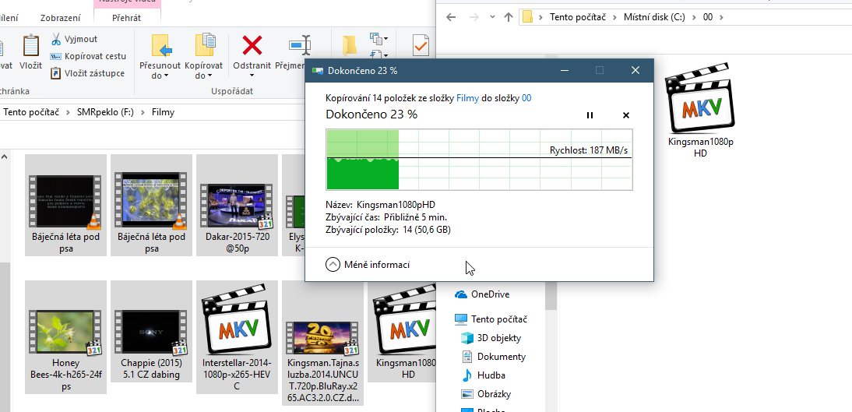Viewport: 852px width, 412px height.
Task: Select Dakar-2015-720@50p video file
Action: [238, 205]
